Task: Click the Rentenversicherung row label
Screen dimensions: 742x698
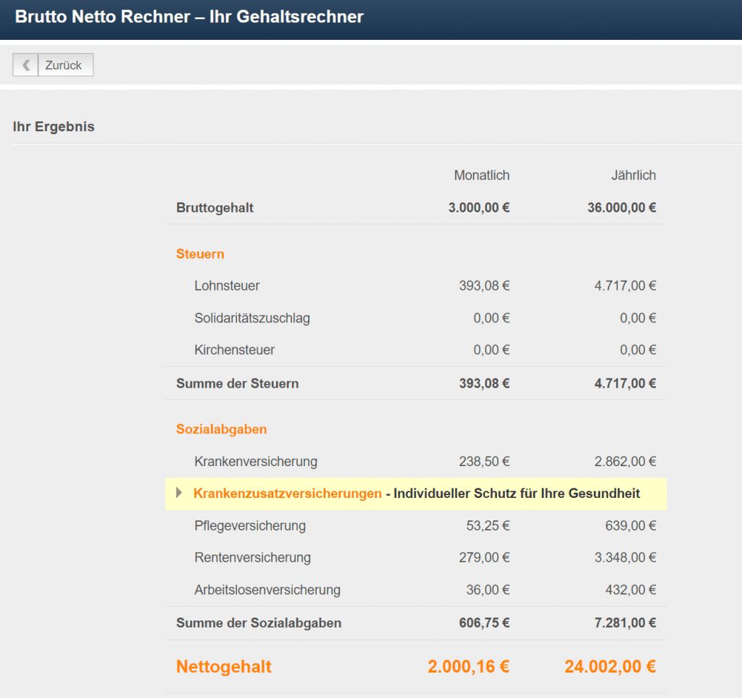Action: [252, 558]
